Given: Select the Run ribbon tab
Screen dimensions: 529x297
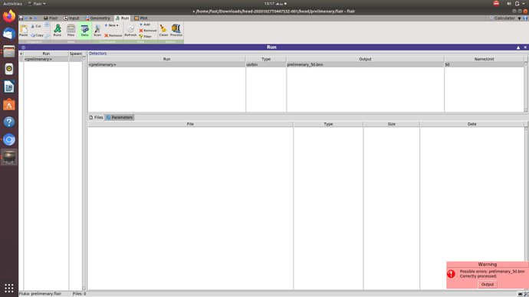Looking at the screenshot, I should pos(122,18).
